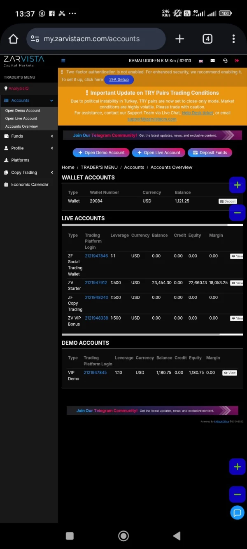Click the Telegram Community banner above account buttons

tap(152, 135)
